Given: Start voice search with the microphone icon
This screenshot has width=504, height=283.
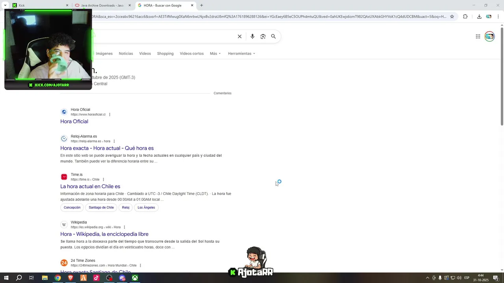Looking at the screenshot, I should 252,37.
